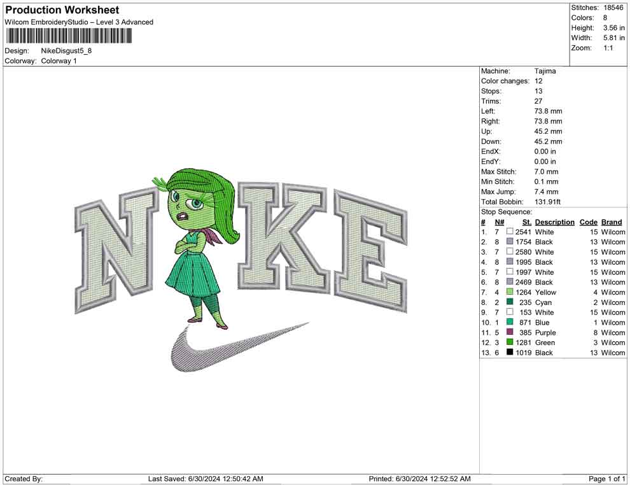Select the green swatch for thread 1281

pyautogui.click(x=510, y=342)
